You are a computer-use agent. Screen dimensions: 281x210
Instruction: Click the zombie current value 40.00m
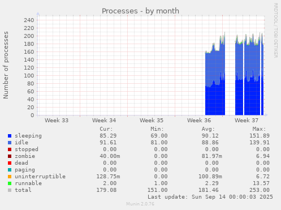[x=110, y=156]
